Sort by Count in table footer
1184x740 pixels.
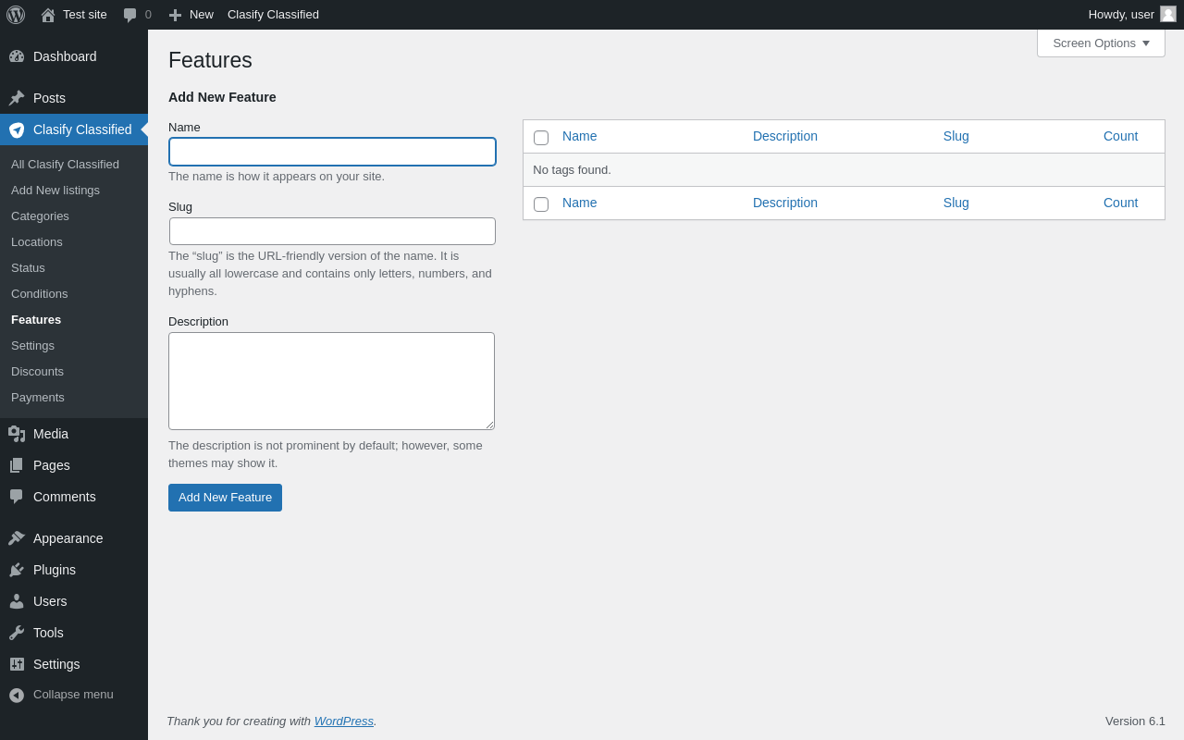click(1121, 203)
